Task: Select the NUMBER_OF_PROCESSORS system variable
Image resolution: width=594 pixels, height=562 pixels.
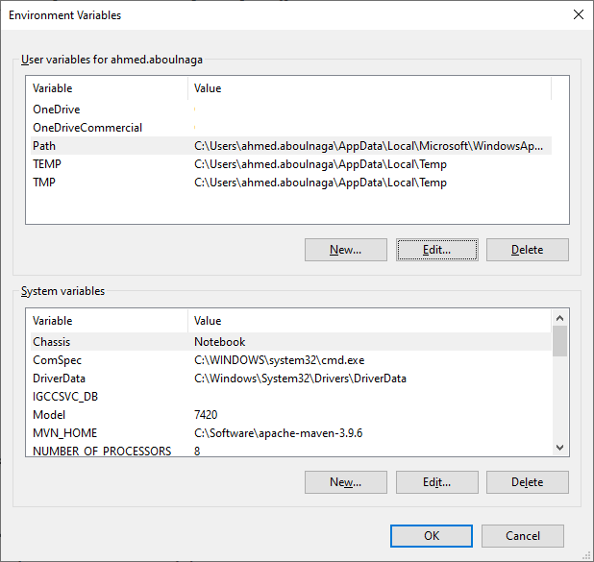Action: [x=102, y=451]
